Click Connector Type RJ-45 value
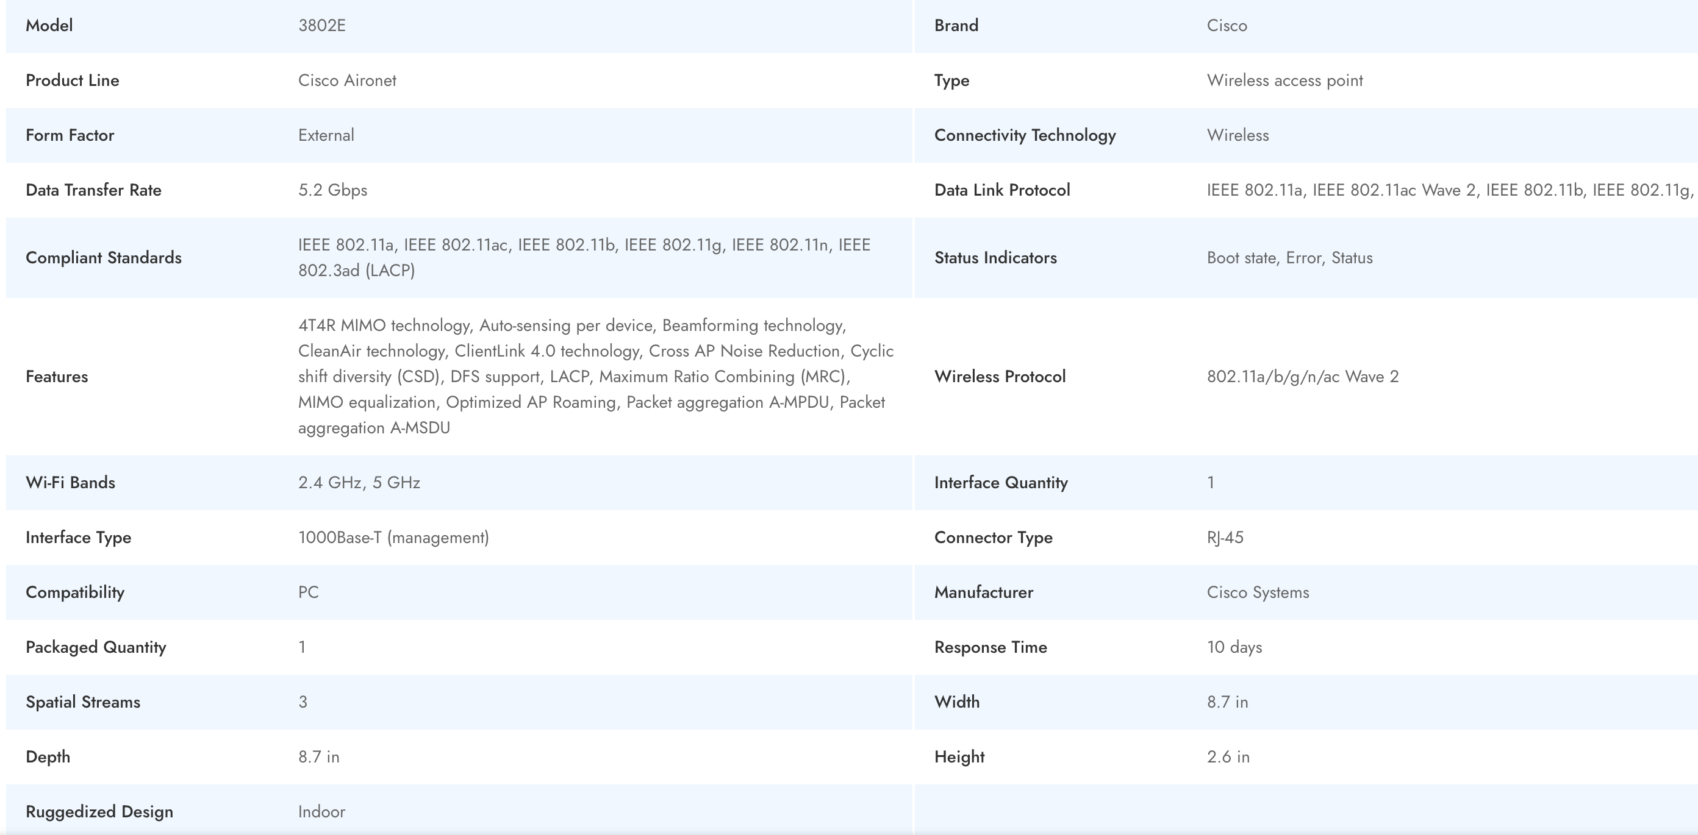The height and width of the screenshot is (835, 1698). pyautogui.click(x=1225, y=538)
